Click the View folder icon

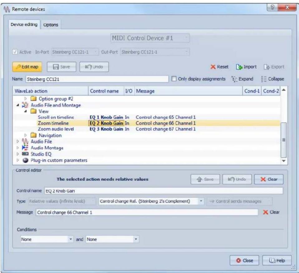pos(34,111)
